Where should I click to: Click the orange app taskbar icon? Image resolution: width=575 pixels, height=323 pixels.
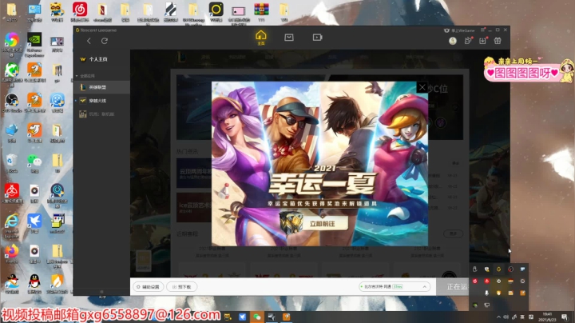tap(286, 317)
